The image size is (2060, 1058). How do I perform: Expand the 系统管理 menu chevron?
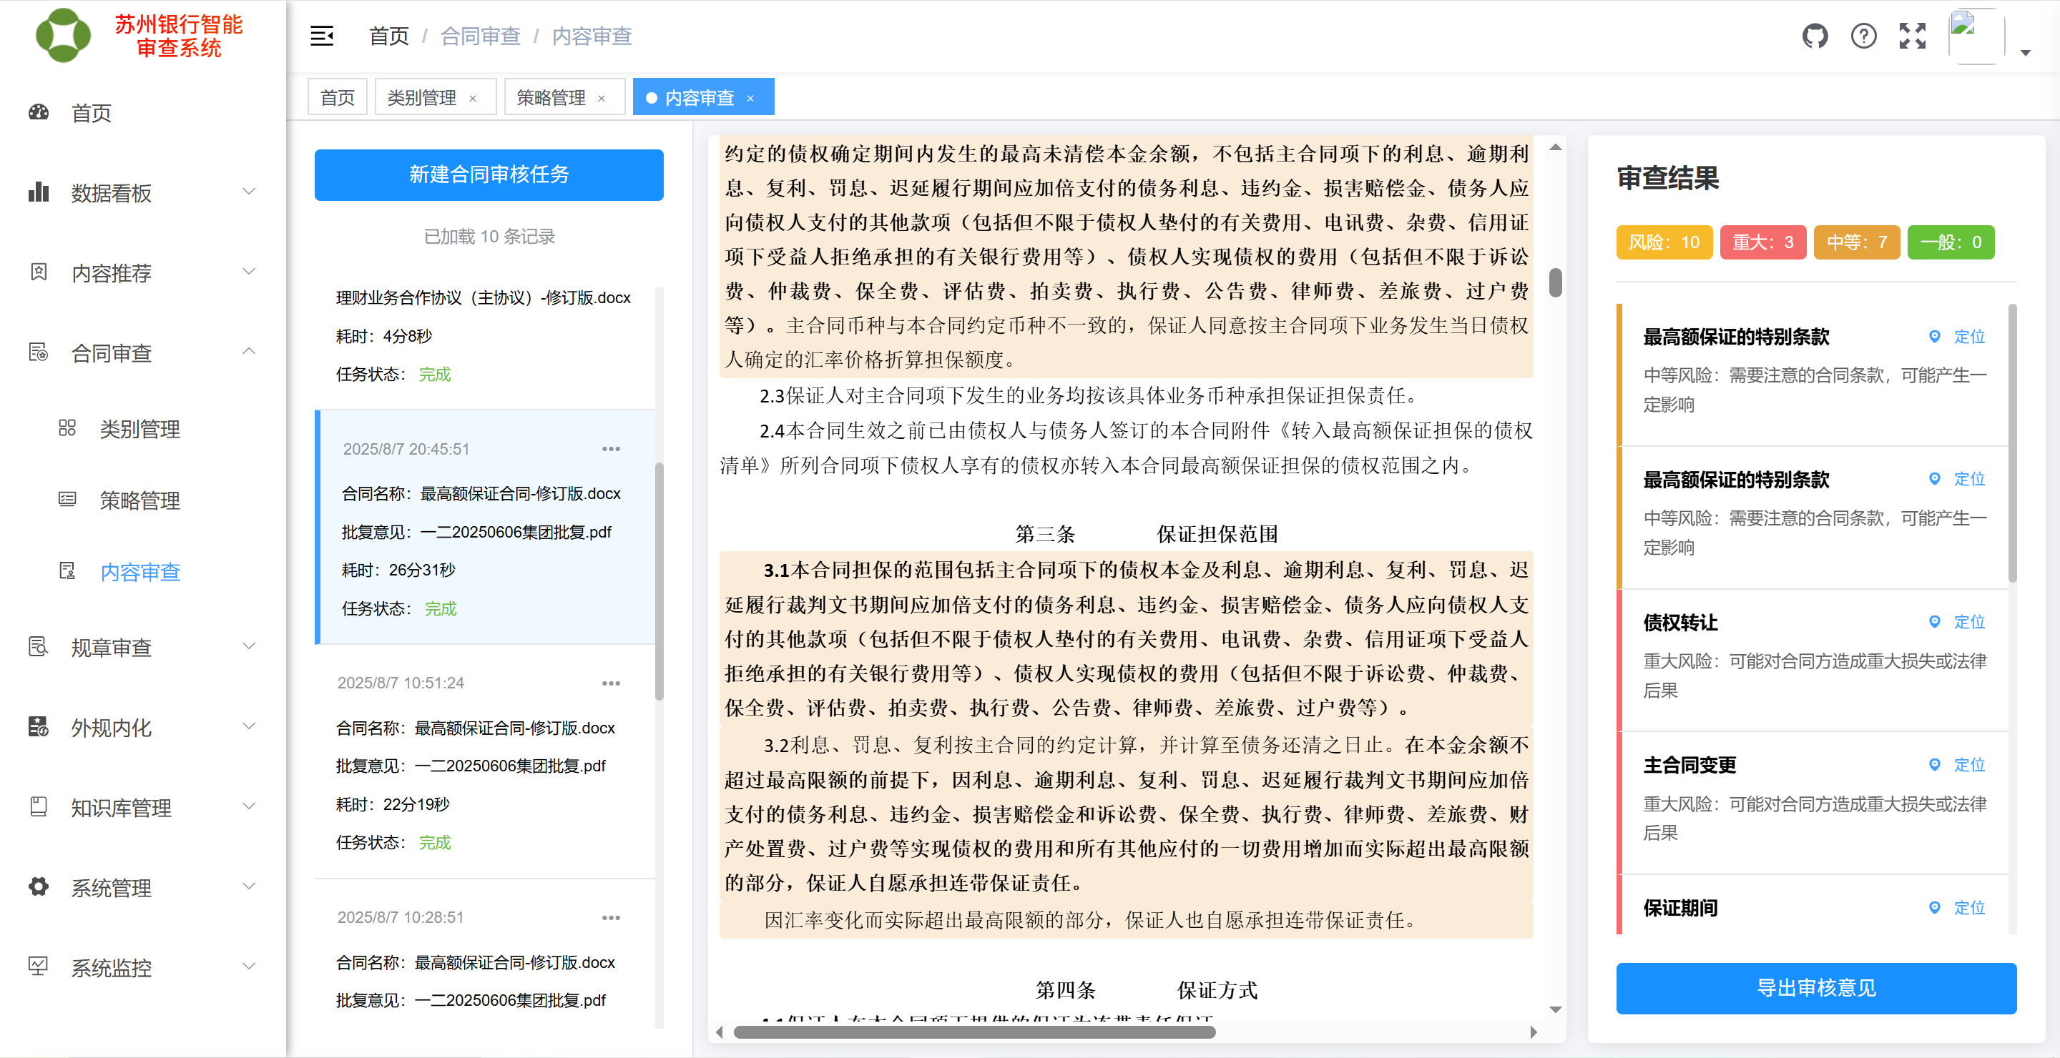point(249,886)
